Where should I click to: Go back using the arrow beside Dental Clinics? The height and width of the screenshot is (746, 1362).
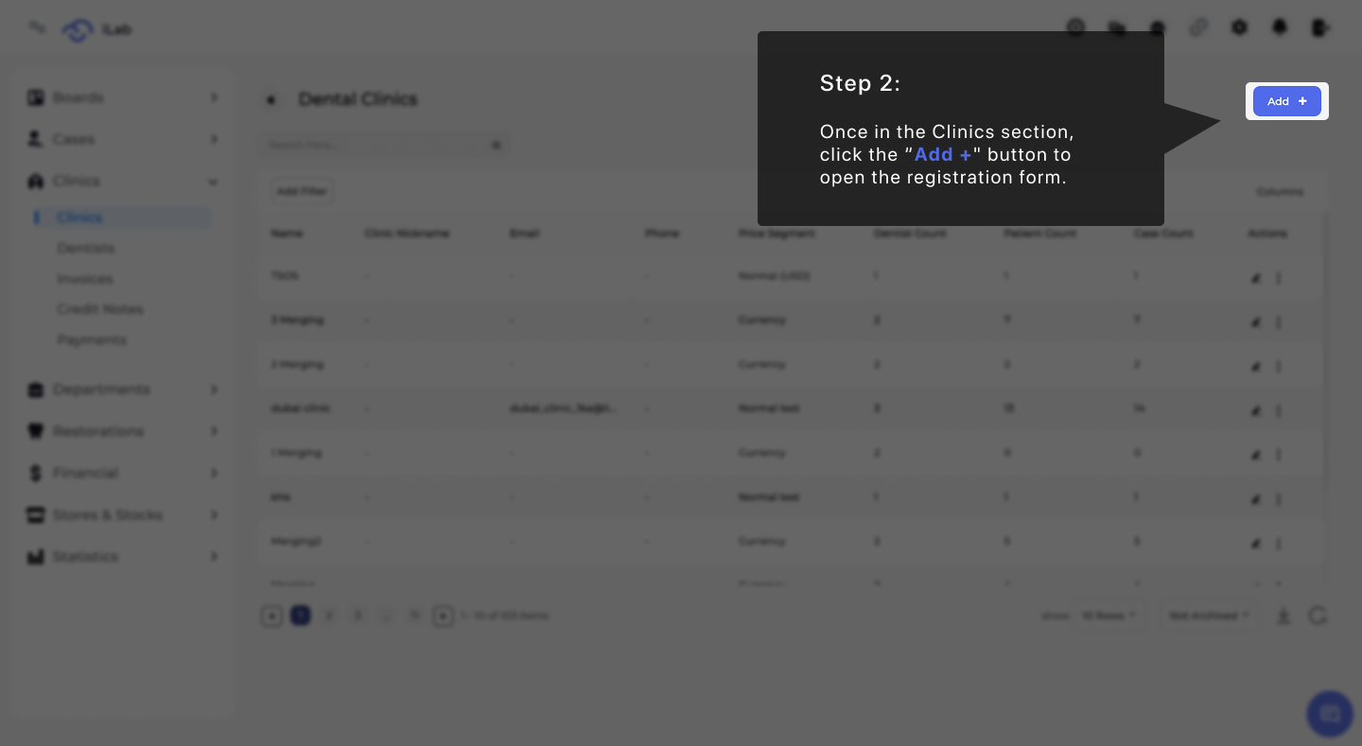[x=271, y=99]
